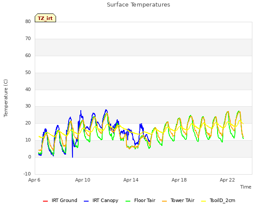Toggle IRT Ground series in legend

pyautogui.click(x=60, y=200)
